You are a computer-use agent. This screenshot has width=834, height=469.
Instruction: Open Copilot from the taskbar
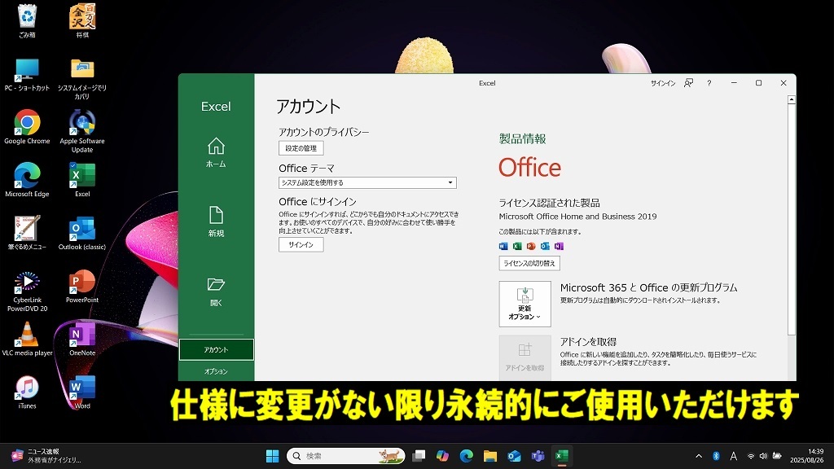click(442, 456)
